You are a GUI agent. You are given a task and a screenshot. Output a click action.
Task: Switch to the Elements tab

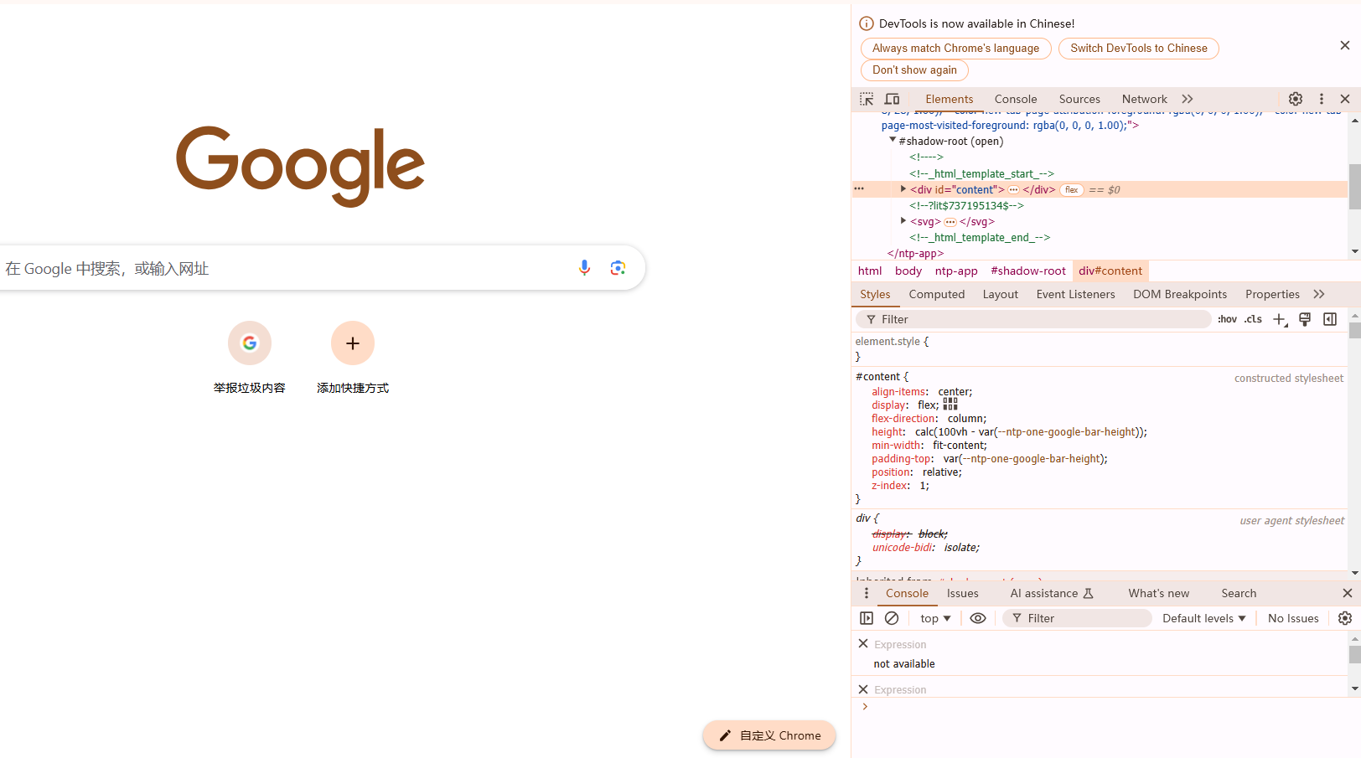[x=950, y=99]
